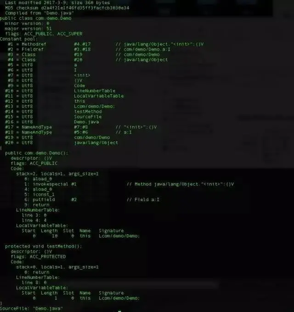Click constant pool entry #2 Fieldref

(x=89, y=49)
